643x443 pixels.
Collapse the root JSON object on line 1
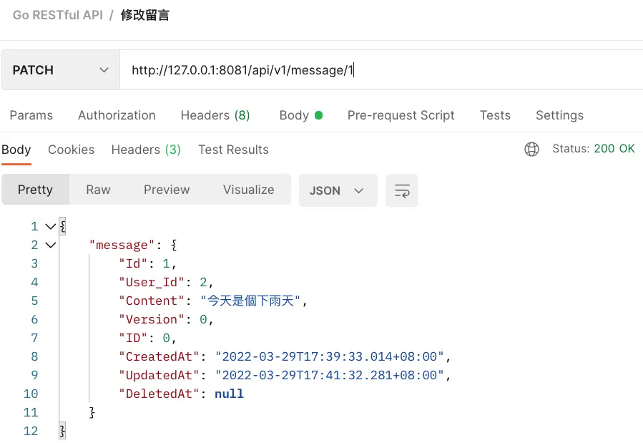[x=49, y=225]
